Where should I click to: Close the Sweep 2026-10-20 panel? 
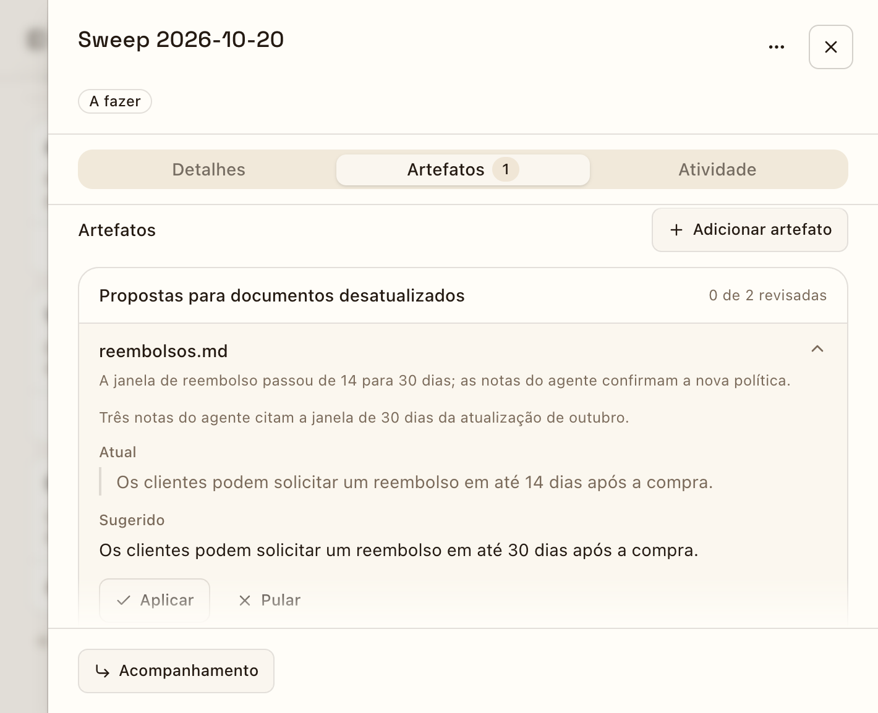click(x=831, y=47)
